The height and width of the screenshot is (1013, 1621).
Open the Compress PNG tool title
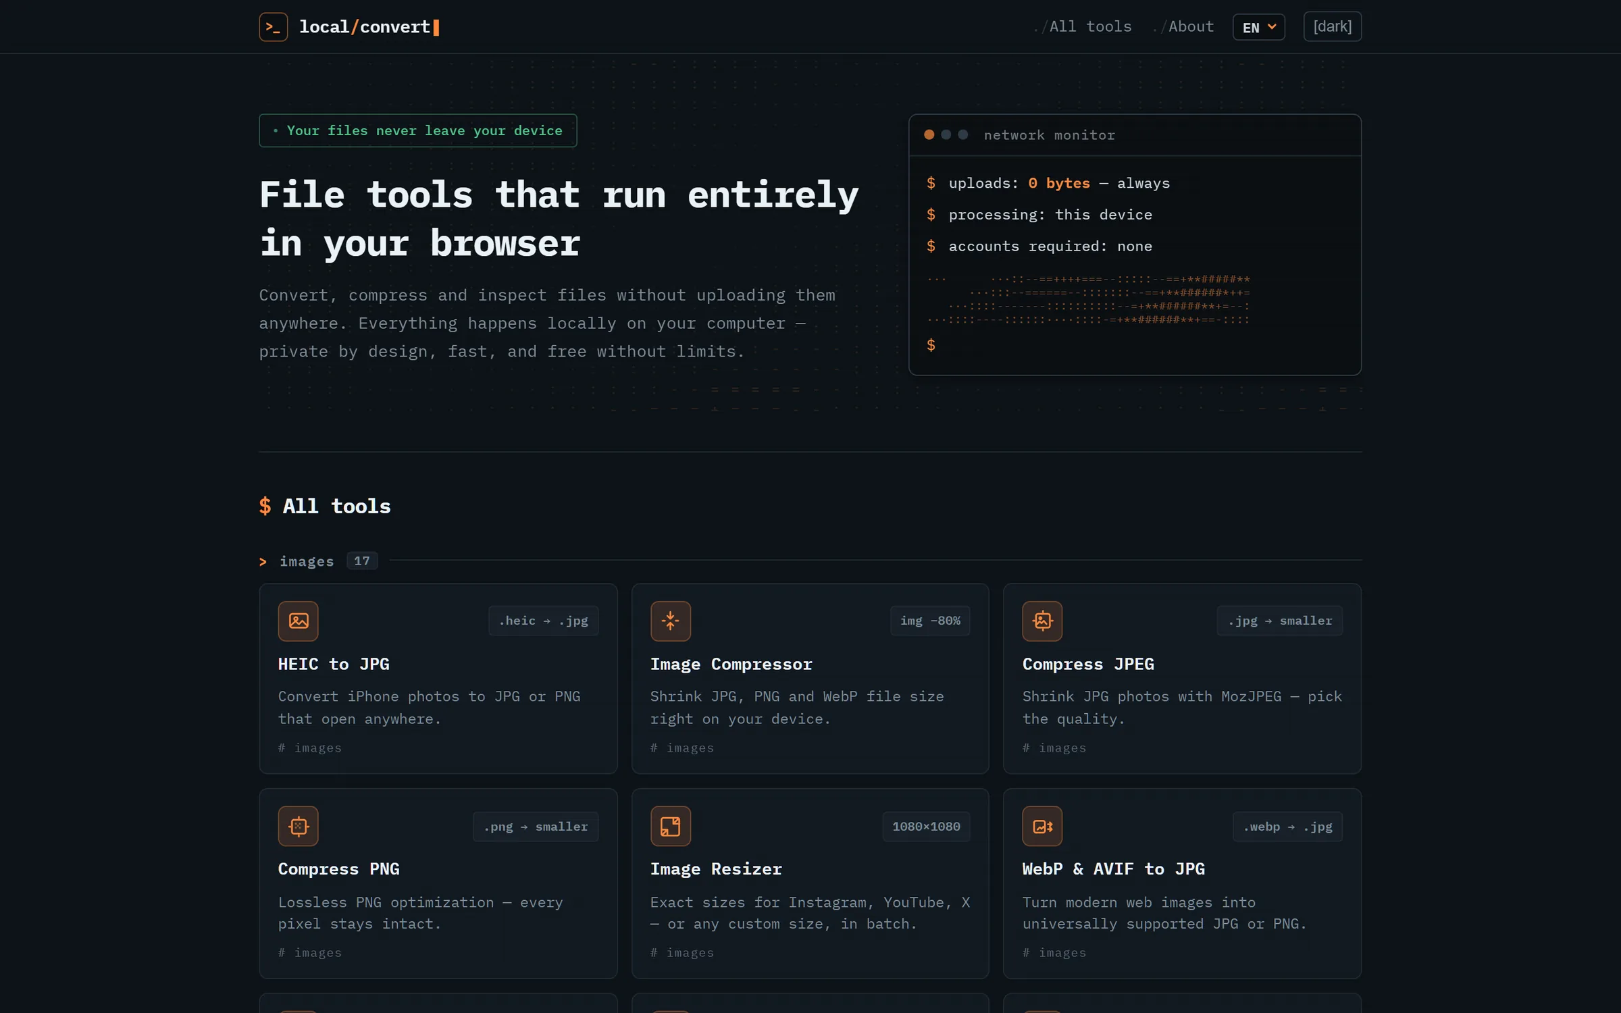tap(338, 869)
